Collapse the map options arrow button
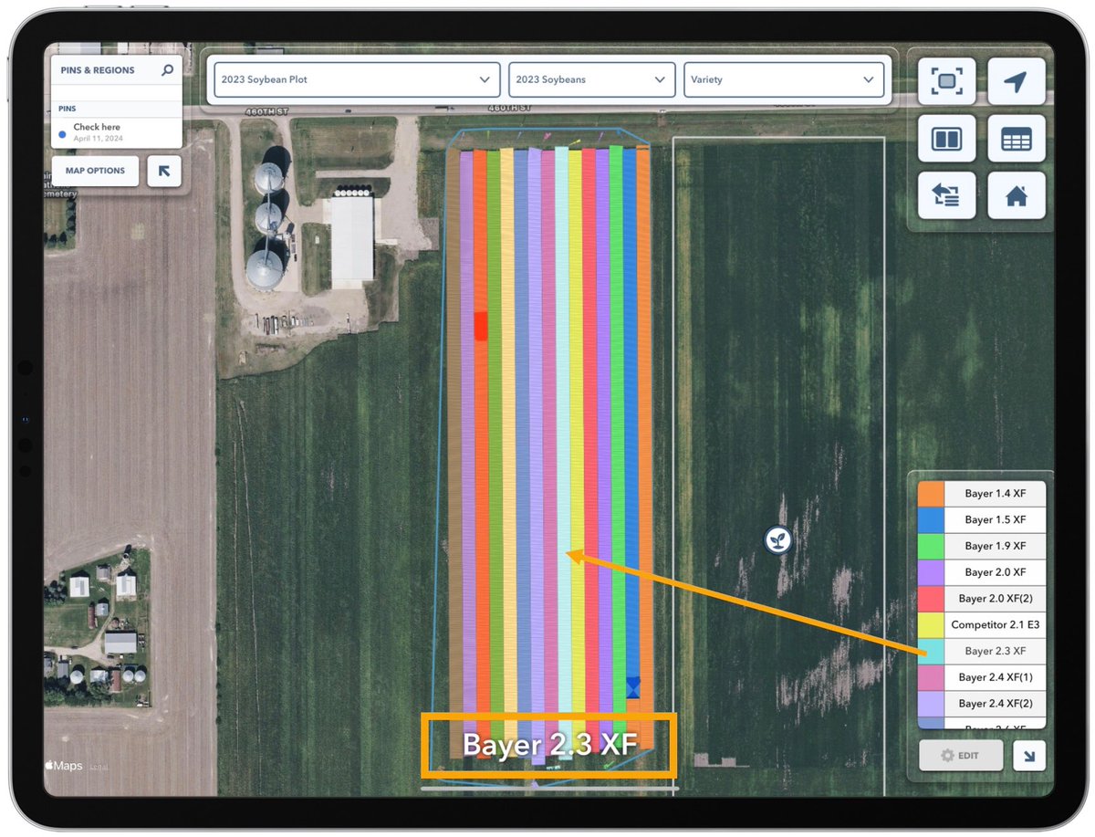This screenshot has width=1095, height=837. click(x=164, y=171)
